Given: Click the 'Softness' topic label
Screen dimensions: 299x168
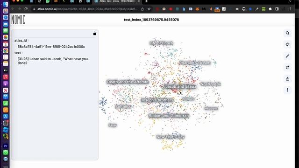Looking at the screenshot, I should click(123, 107).
